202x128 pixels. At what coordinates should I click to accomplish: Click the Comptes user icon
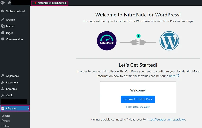[x=3, y=89]
